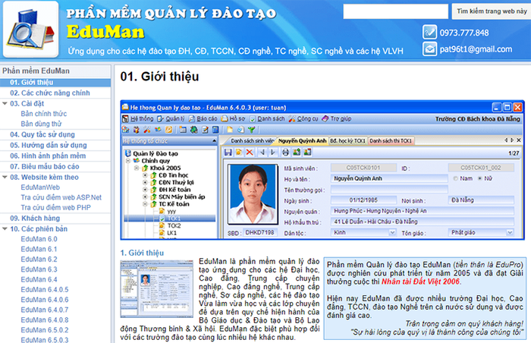Click the Tìm kiếm trang web này button
Viewport: 531px width, 343px height.
coord(492,11)
